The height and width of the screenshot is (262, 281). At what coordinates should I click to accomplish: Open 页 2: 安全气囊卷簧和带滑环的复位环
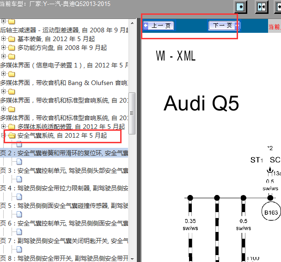64,153
